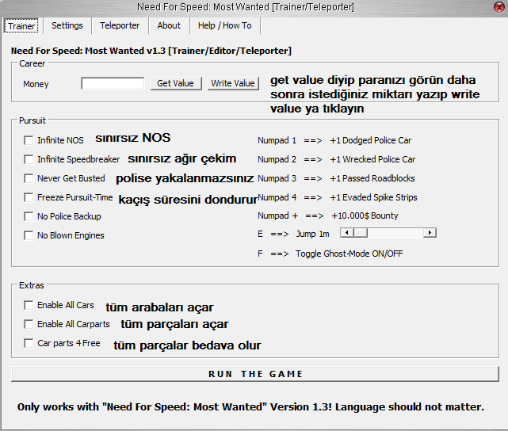
Task: Click the 'tüm parçalar bedava olur' text
Action: (187, 345)
